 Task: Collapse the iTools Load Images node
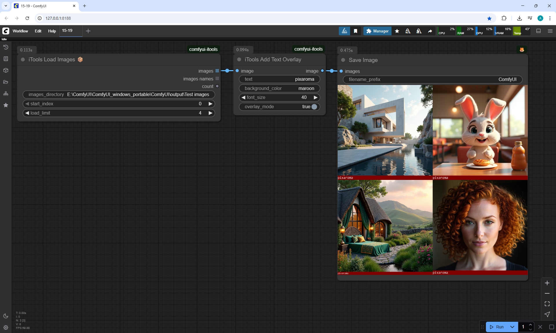point(23,60)
